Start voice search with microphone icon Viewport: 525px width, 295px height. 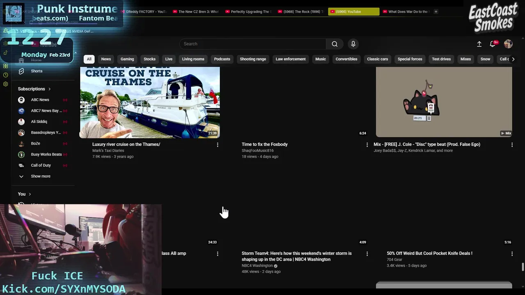[353, 44]
